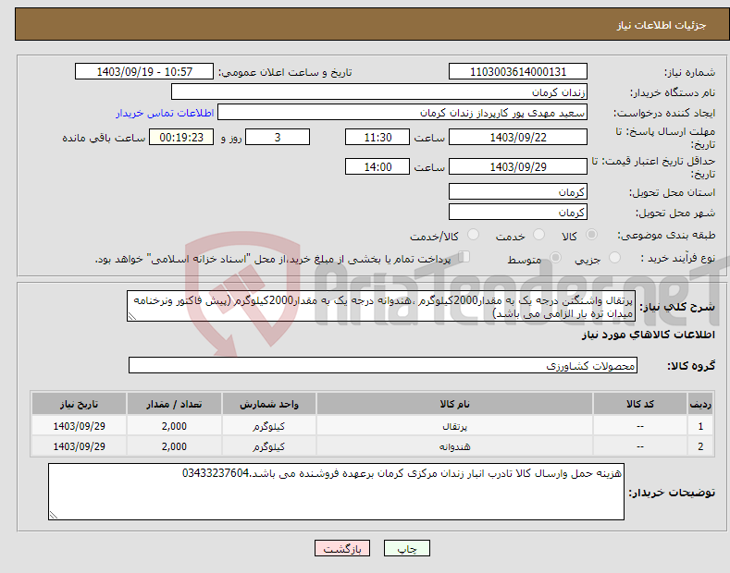Image resolution: width=730 pixels, height=573 pixels.
Task: Click the page title جزئیات اطلاعات نیاز
Action: (x=662, y=25)
